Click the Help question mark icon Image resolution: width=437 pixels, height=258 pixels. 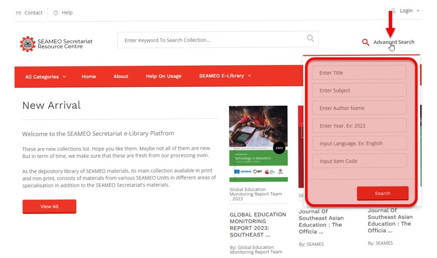point(56,13)
